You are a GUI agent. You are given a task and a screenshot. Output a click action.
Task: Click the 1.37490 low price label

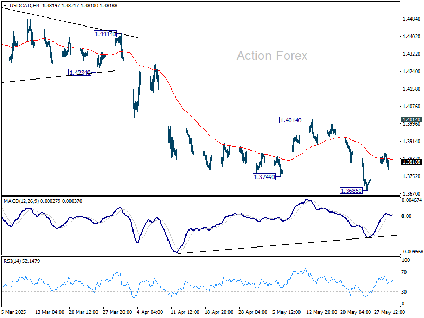[x=264, y=177]
